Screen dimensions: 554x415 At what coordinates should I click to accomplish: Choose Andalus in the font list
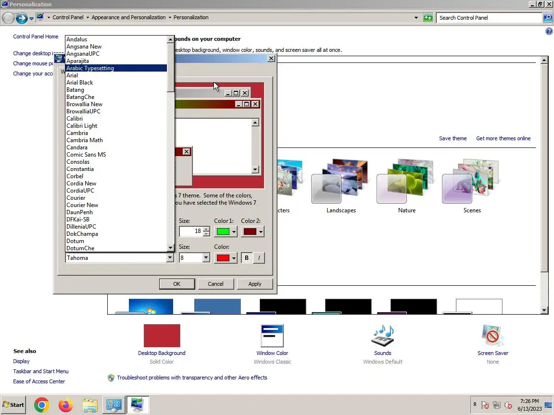(x=116, y=39)
